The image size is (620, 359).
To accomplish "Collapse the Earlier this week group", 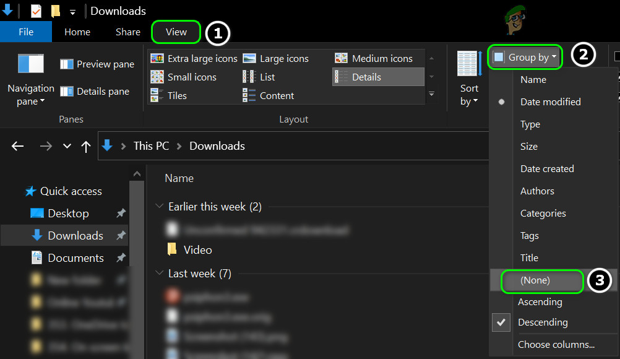I will tap(159, 206).
